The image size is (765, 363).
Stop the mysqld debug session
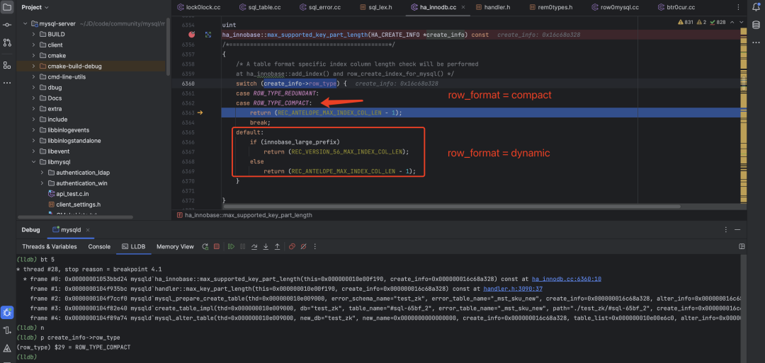(x=217, y=246)
